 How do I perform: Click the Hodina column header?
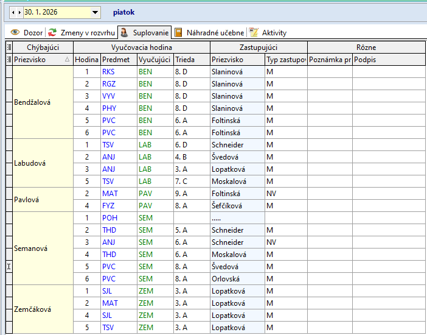coord(86,60)
